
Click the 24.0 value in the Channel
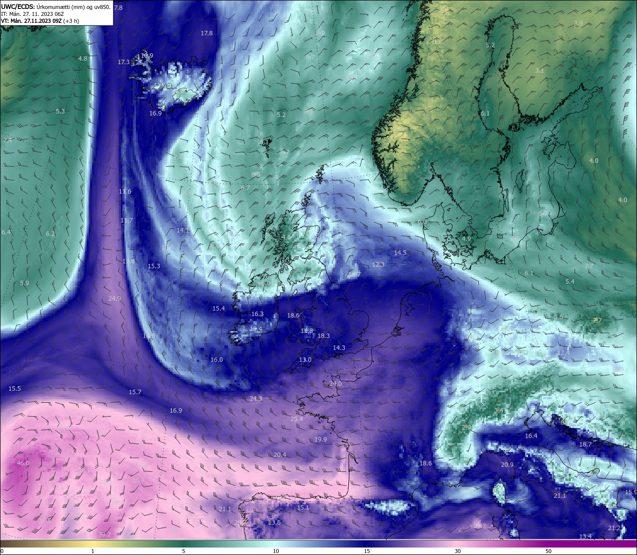coord(335,384)
